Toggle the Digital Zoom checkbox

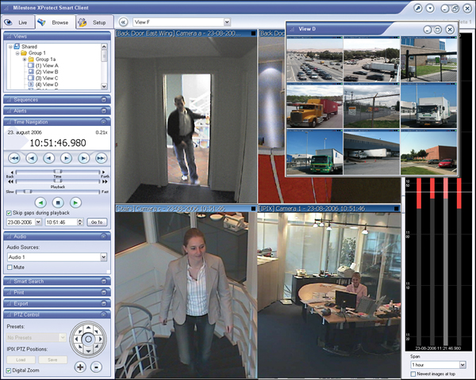coord(9,370)
